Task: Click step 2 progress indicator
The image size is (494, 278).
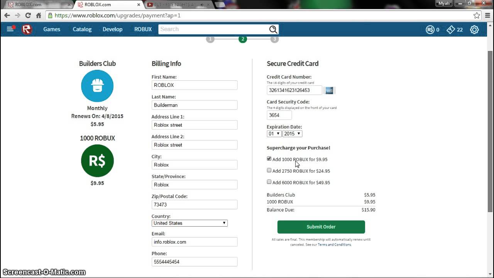Action: pos(242,39)
